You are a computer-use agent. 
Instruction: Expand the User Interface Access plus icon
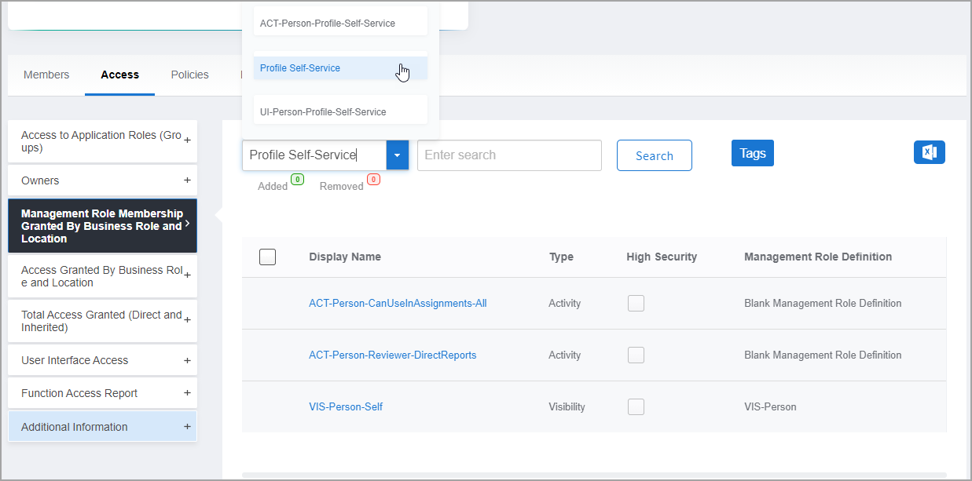coord(187,360)
